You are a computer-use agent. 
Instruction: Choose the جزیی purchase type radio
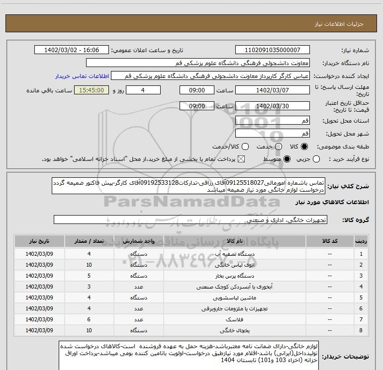click(316, 159)
